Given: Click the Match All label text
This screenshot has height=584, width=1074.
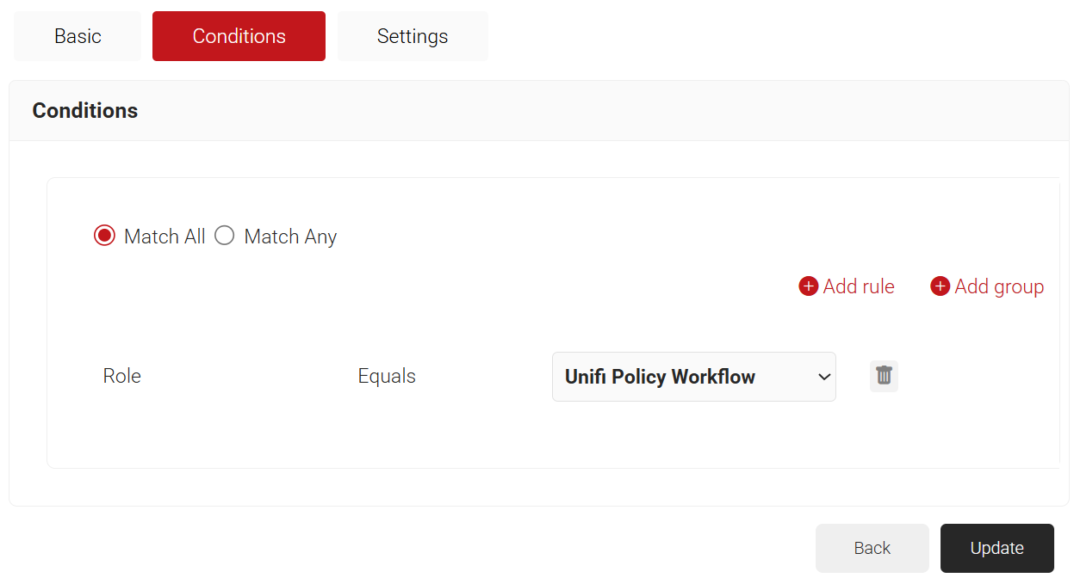Looking at the screenshot, I should [165, 237].
